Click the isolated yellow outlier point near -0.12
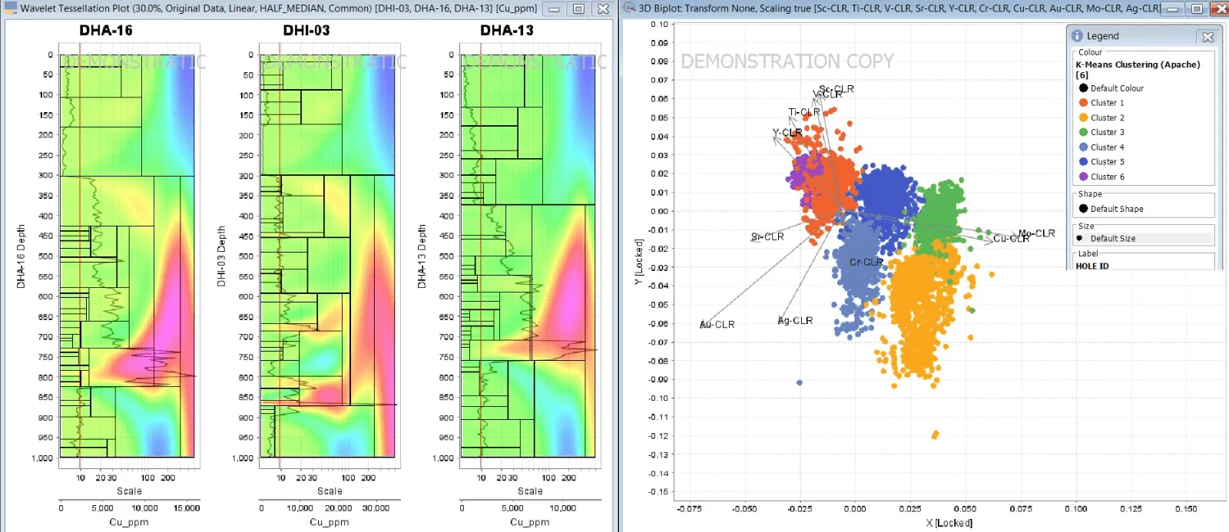Image resolution: width=1229 pixels, height=532 pixels. (935, 435)
